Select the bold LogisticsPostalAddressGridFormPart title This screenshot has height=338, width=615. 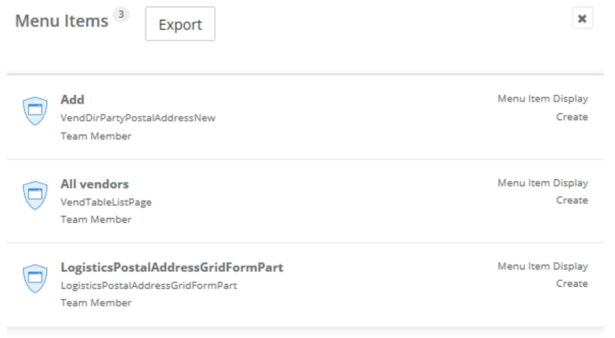point(172,267)
